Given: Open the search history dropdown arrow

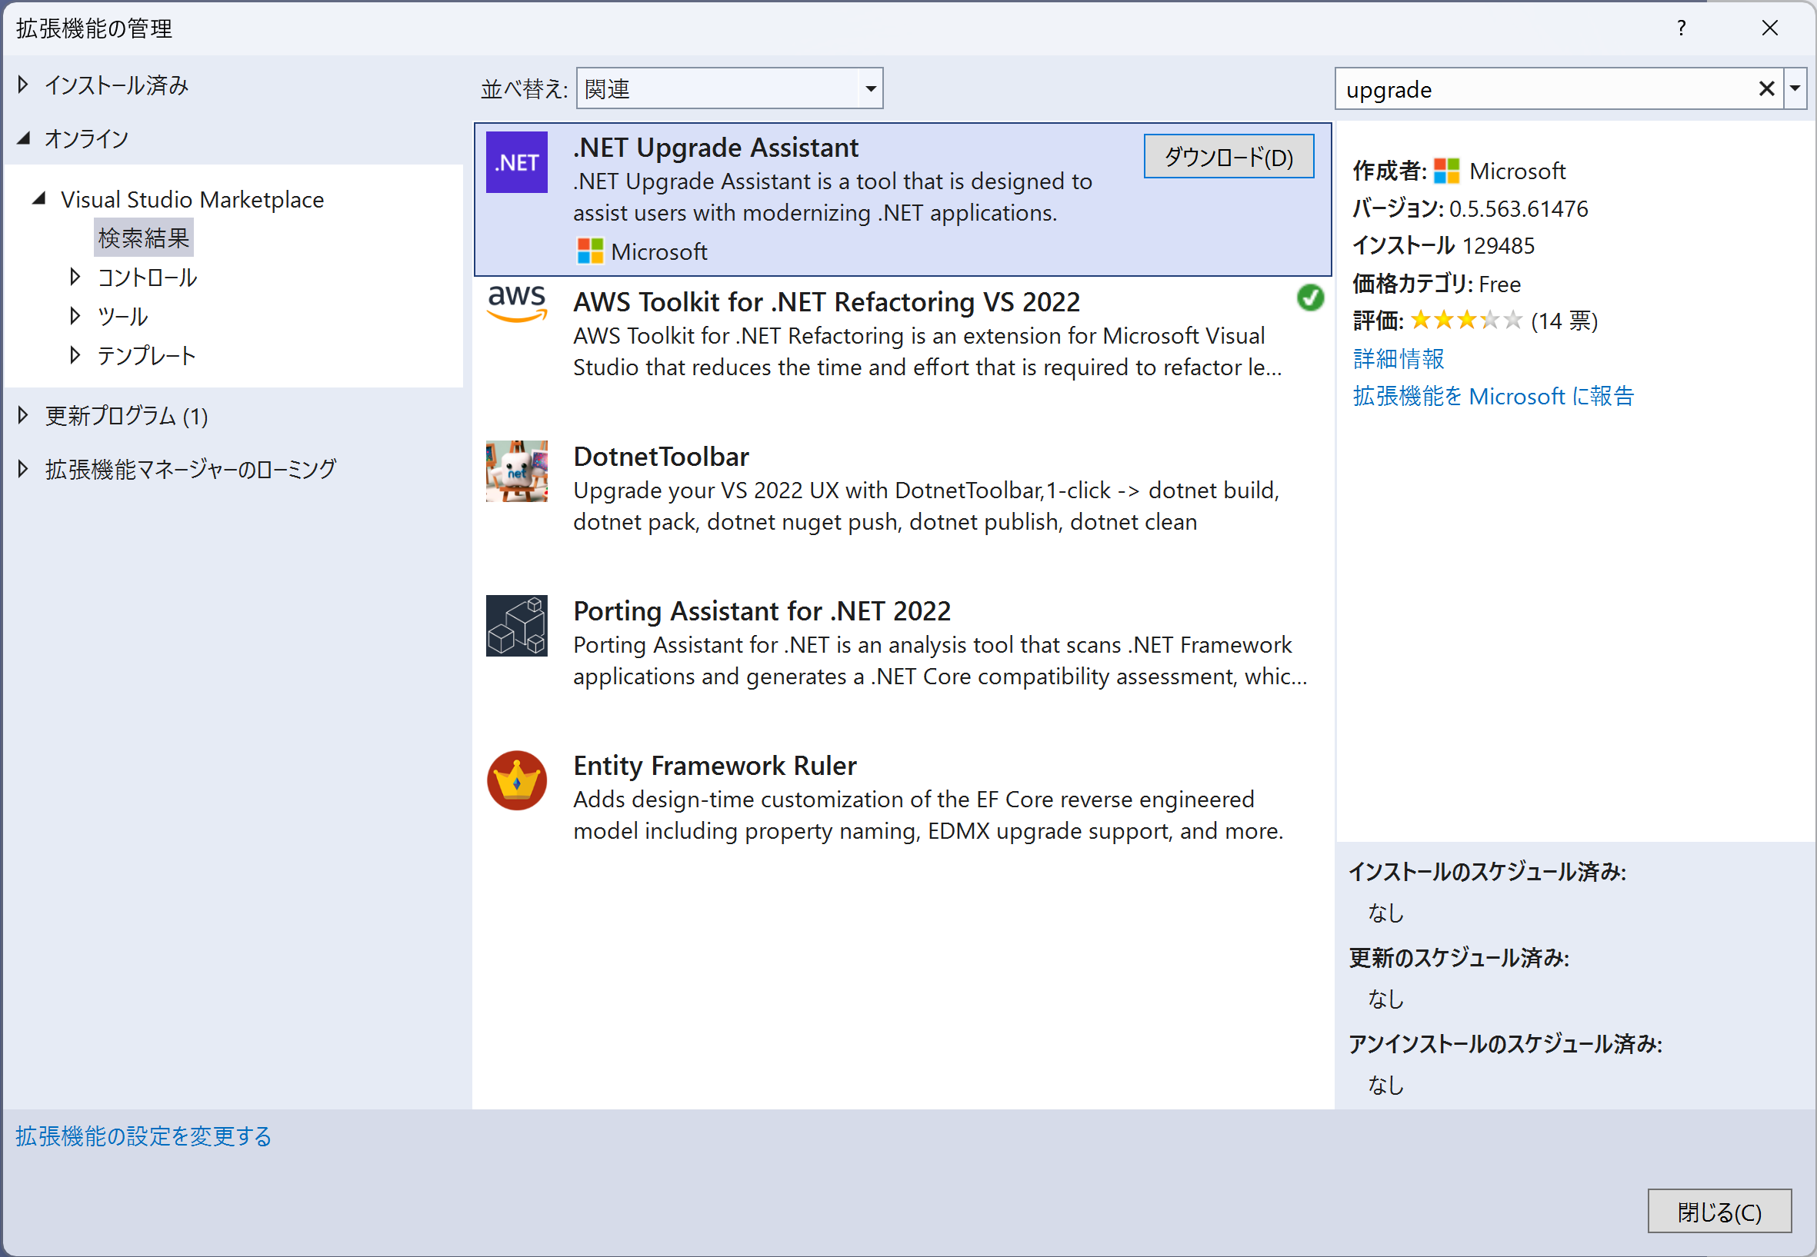Looking at the screenshot, I should pos(1795,88).
